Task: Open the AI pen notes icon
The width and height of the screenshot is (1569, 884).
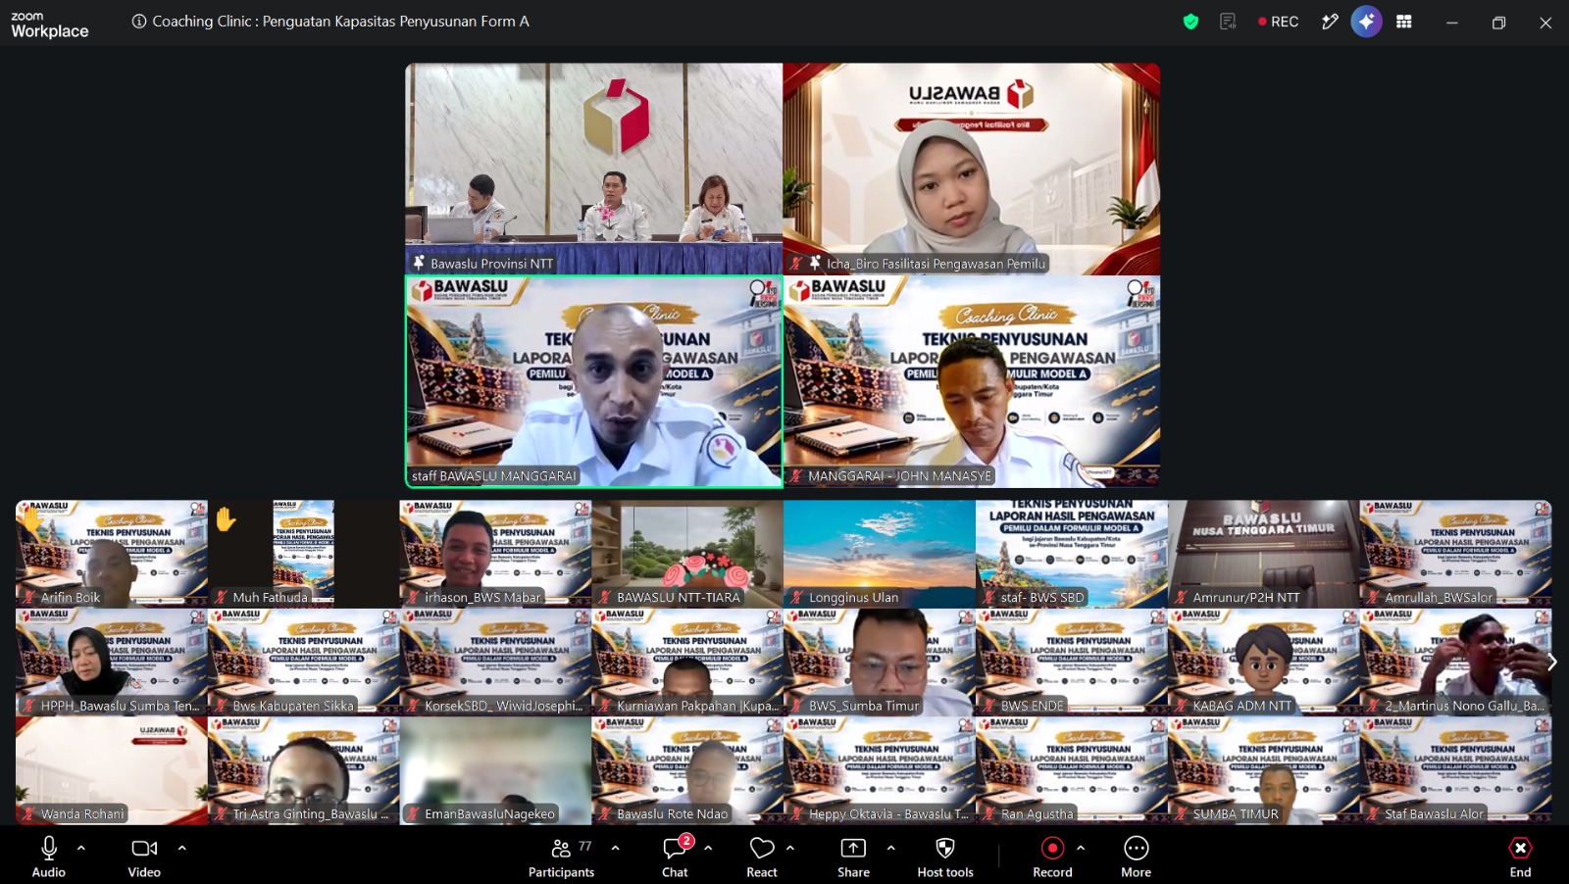Action: 1330,22
